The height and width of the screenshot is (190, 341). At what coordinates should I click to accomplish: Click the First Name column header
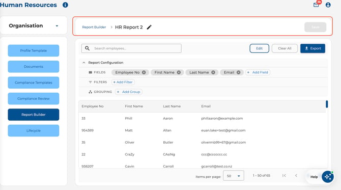pos(134,106)
